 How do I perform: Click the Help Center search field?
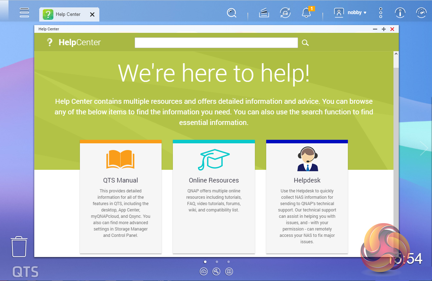click(216, 43)
